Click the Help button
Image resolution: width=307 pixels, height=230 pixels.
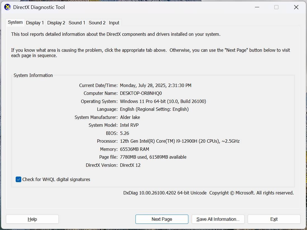pyautogui.click(x=32, y=219)
